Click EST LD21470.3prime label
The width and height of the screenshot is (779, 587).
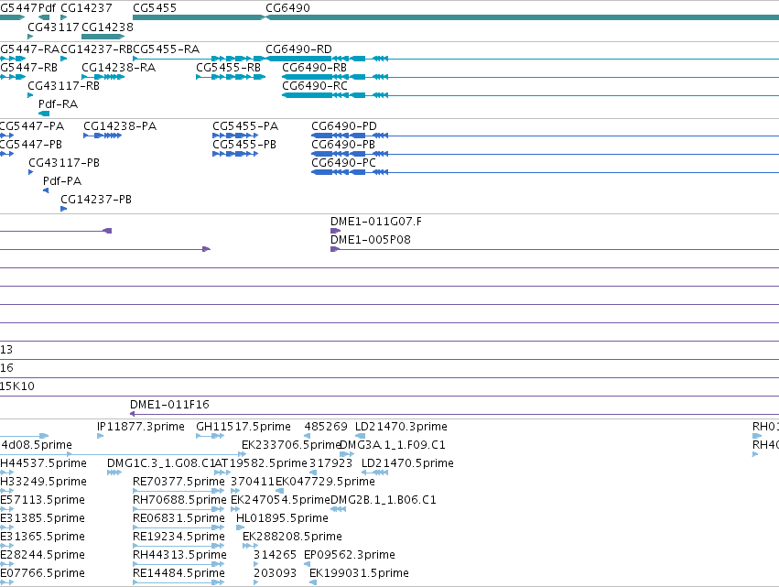click(401, 427)
